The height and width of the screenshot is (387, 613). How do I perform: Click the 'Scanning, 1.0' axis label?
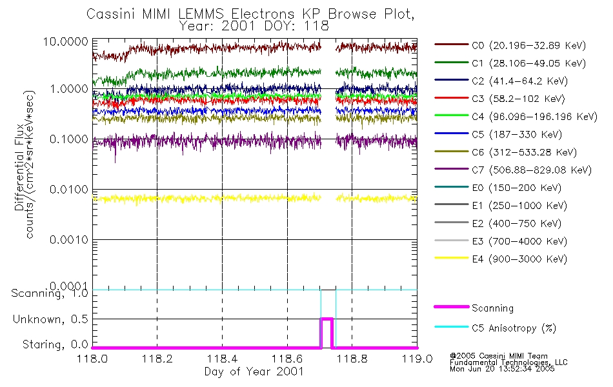coord(50,293)
